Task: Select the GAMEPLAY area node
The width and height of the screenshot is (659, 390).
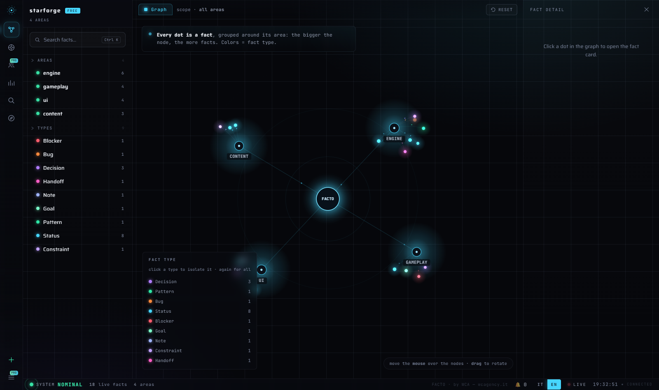Action: (416, 252)
